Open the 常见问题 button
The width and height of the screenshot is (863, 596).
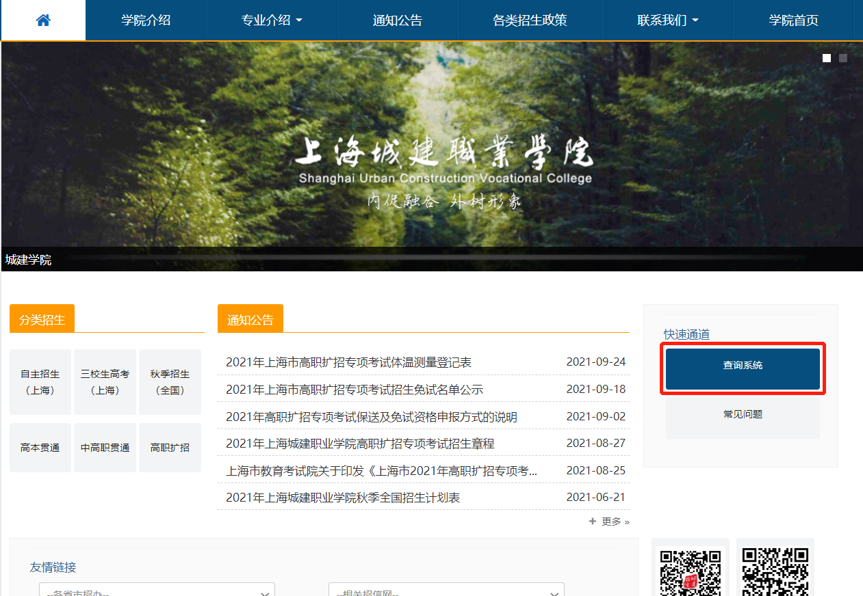pos(743,418)
